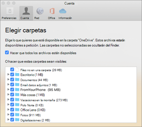Select the Cuenta person icon
Viewport: 142px width, 127px height.
pos(26,11)
